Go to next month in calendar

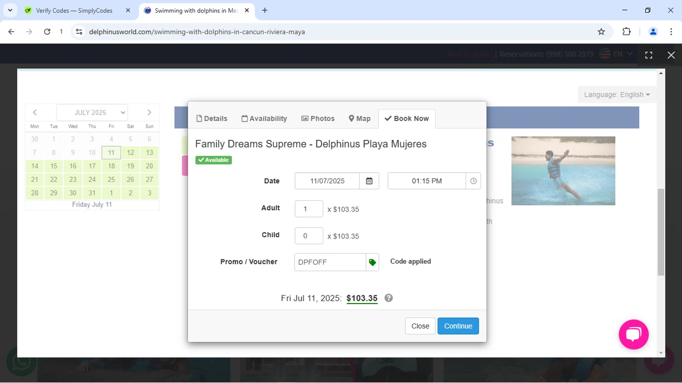149,112
